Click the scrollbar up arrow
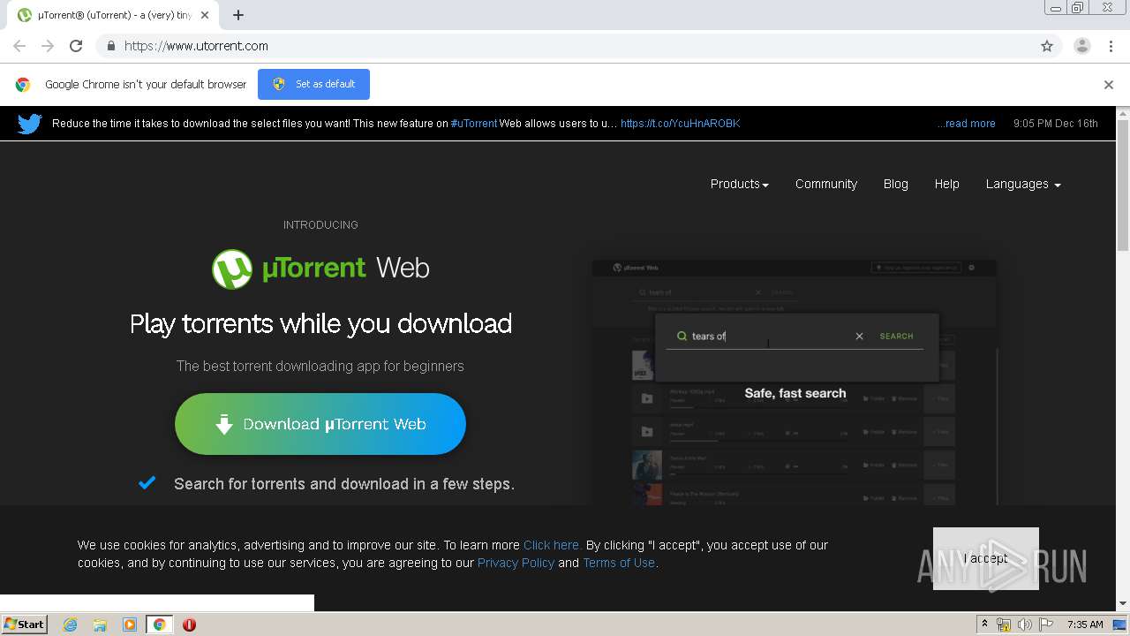This screenshot has height=636, width=1130. (x=1123, y=113)
